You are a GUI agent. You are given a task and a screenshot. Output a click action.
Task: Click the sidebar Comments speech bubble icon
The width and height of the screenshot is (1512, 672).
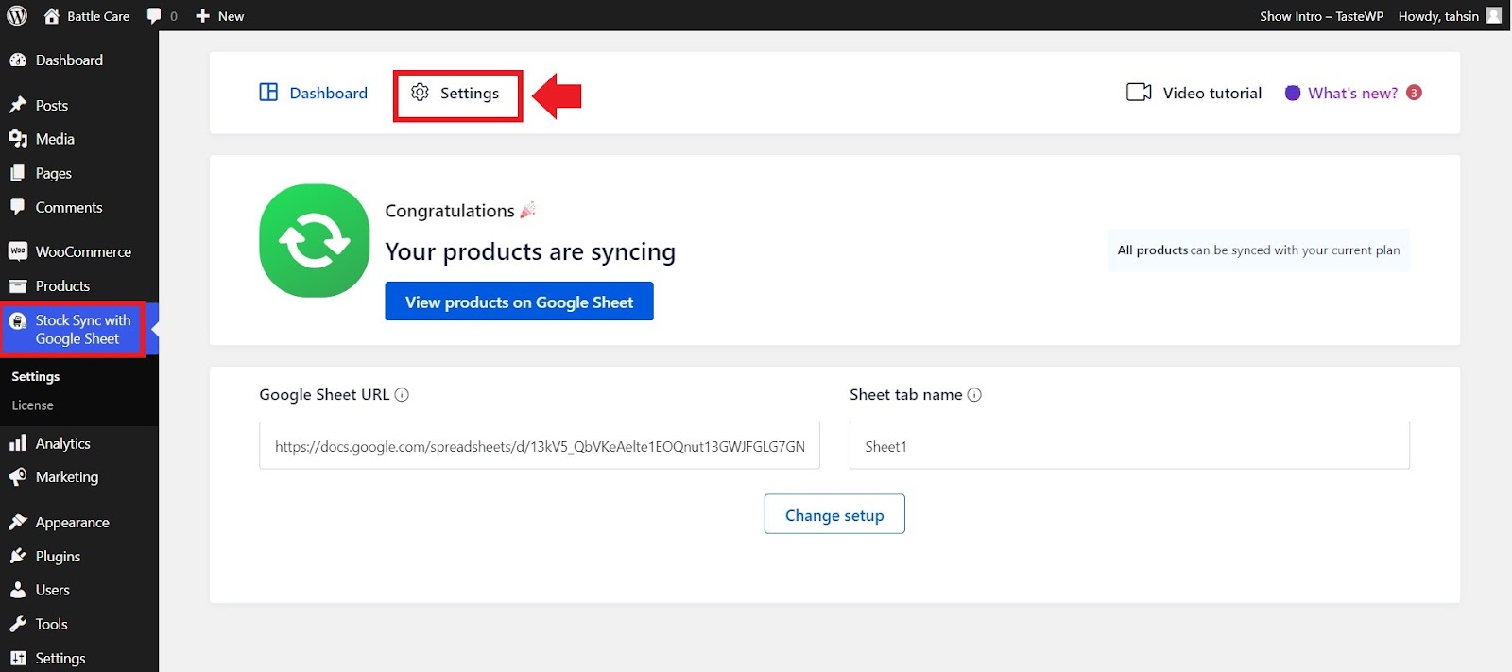(18, 207)
